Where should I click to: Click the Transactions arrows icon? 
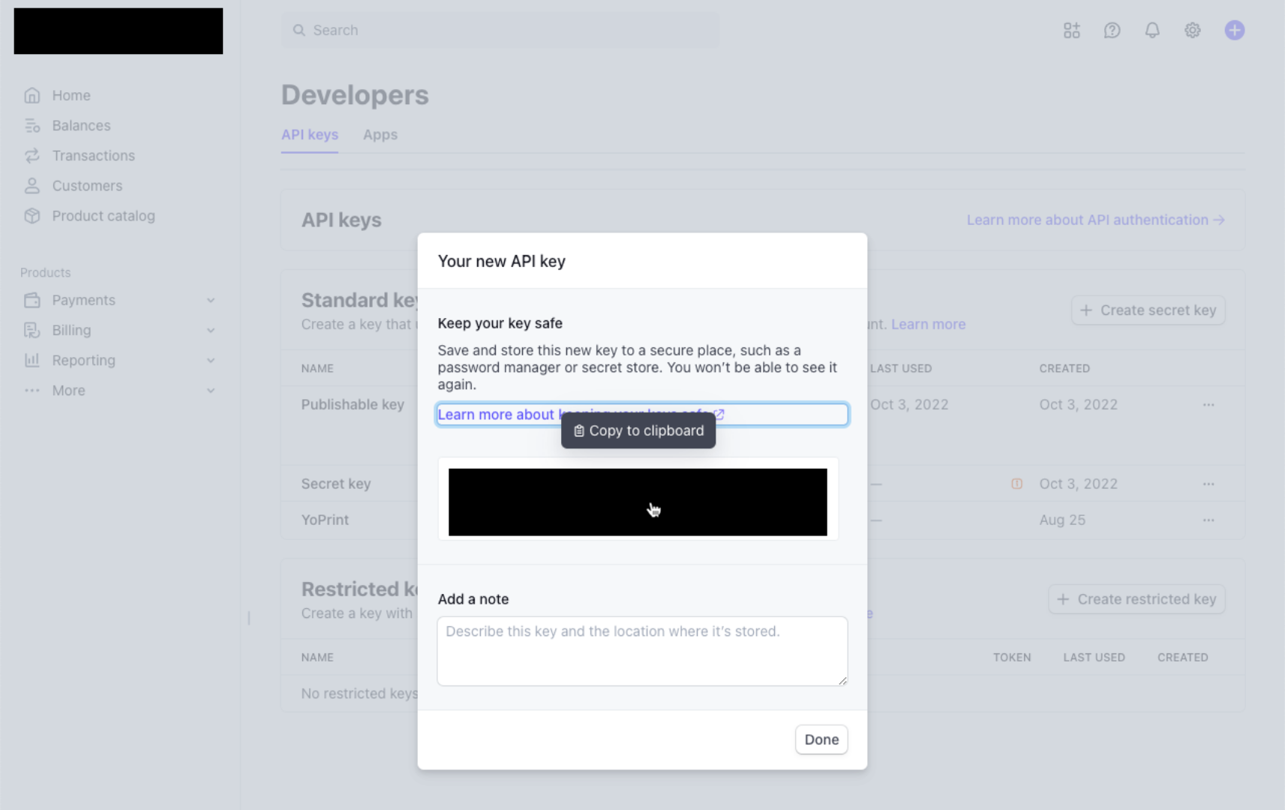(32, 155)
